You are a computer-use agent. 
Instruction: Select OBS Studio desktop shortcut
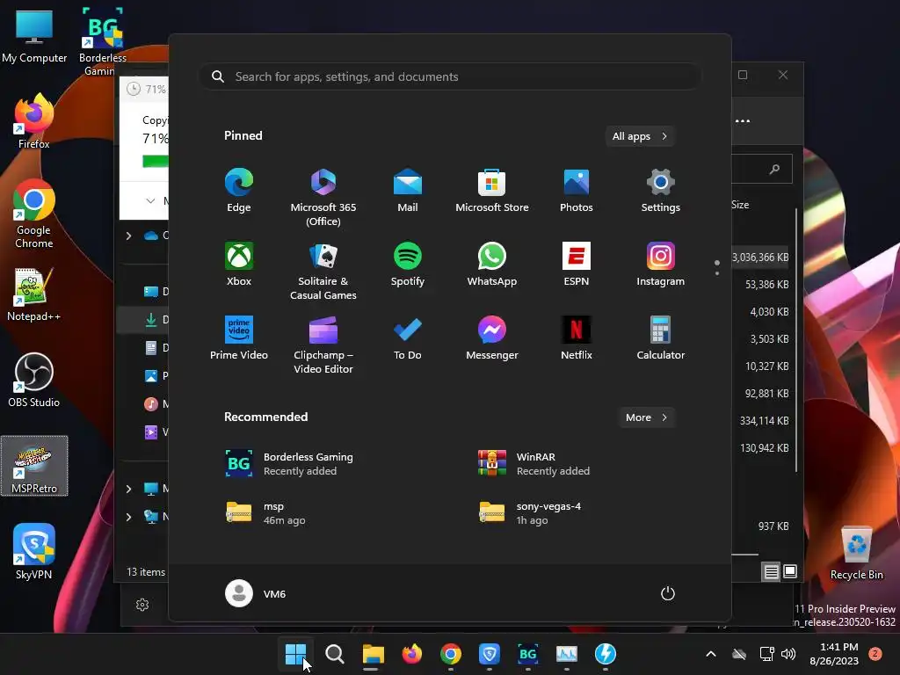(34, 380)
